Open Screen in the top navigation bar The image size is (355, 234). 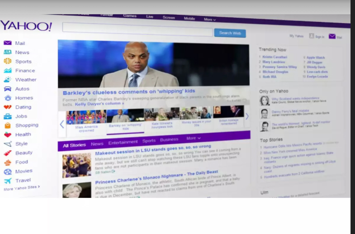[x=169, y=17]
